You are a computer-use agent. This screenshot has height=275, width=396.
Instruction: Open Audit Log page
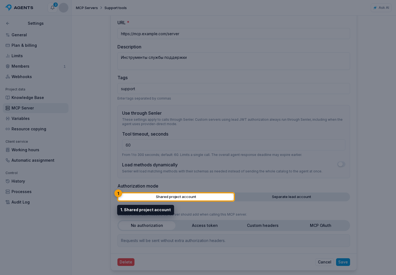point(36,202)
